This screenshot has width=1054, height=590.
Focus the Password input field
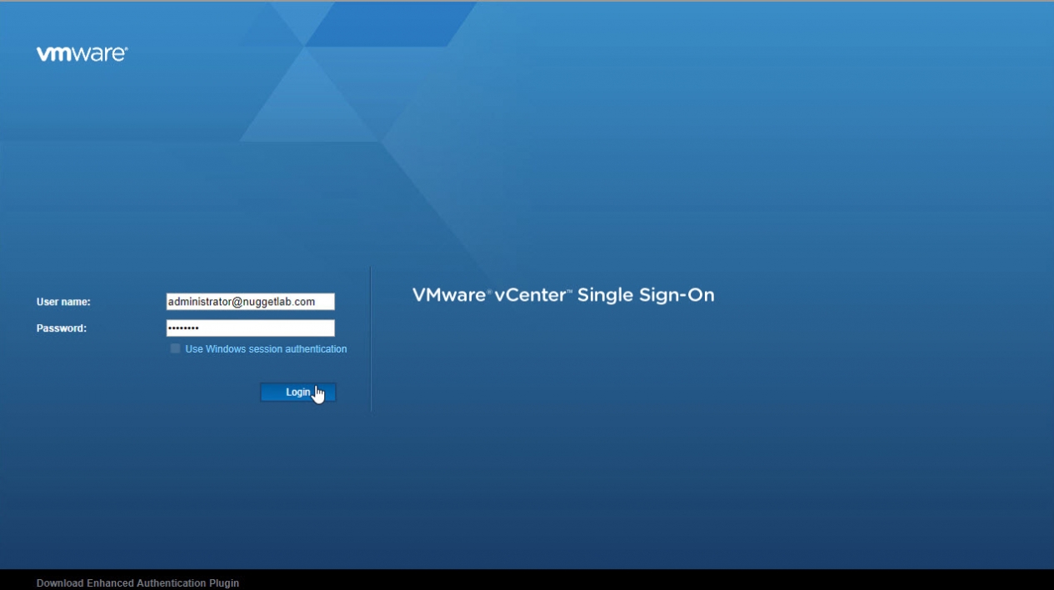(x=250, y=328)
